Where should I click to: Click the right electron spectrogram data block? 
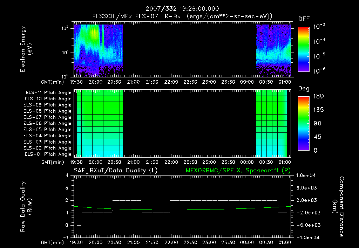point(273,50)
